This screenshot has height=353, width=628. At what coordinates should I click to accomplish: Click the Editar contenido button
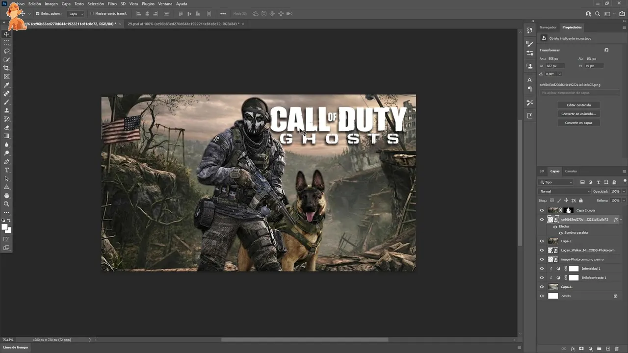[579, 105]
